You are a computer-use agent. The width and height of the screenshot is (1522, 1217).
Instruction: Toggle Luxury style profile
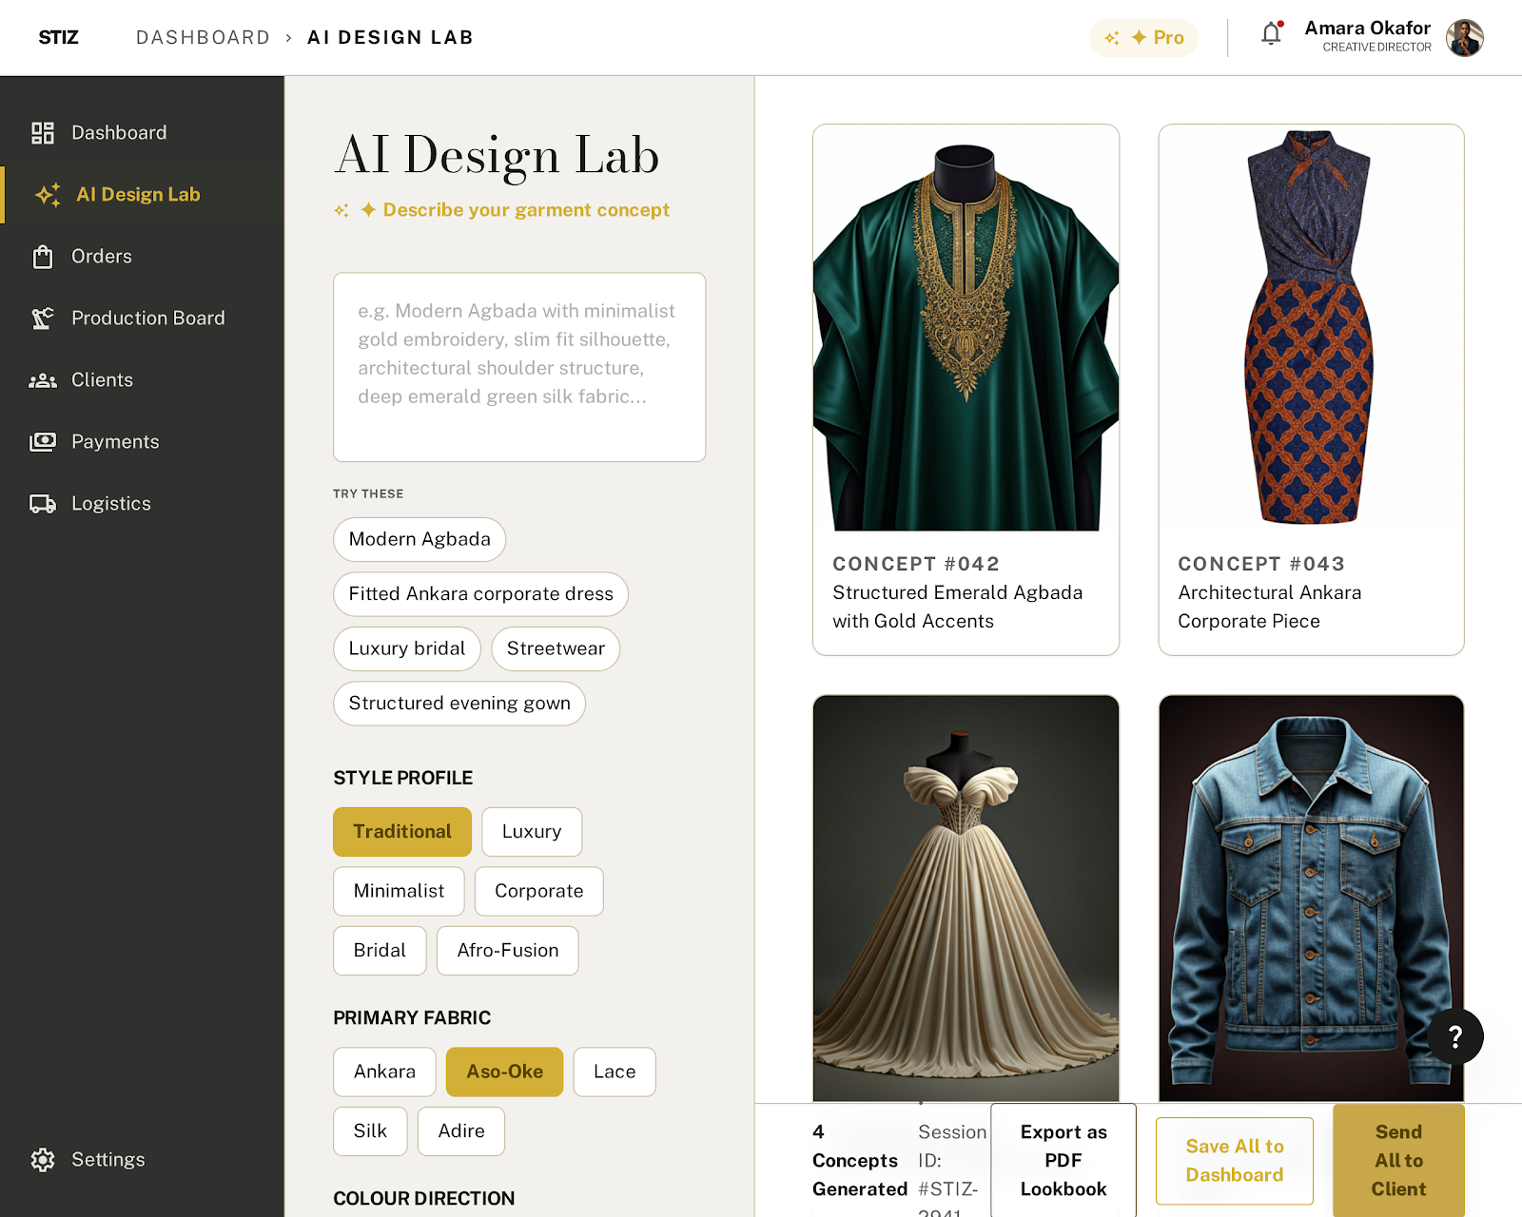pyautogui.click(x=532, y=832)
